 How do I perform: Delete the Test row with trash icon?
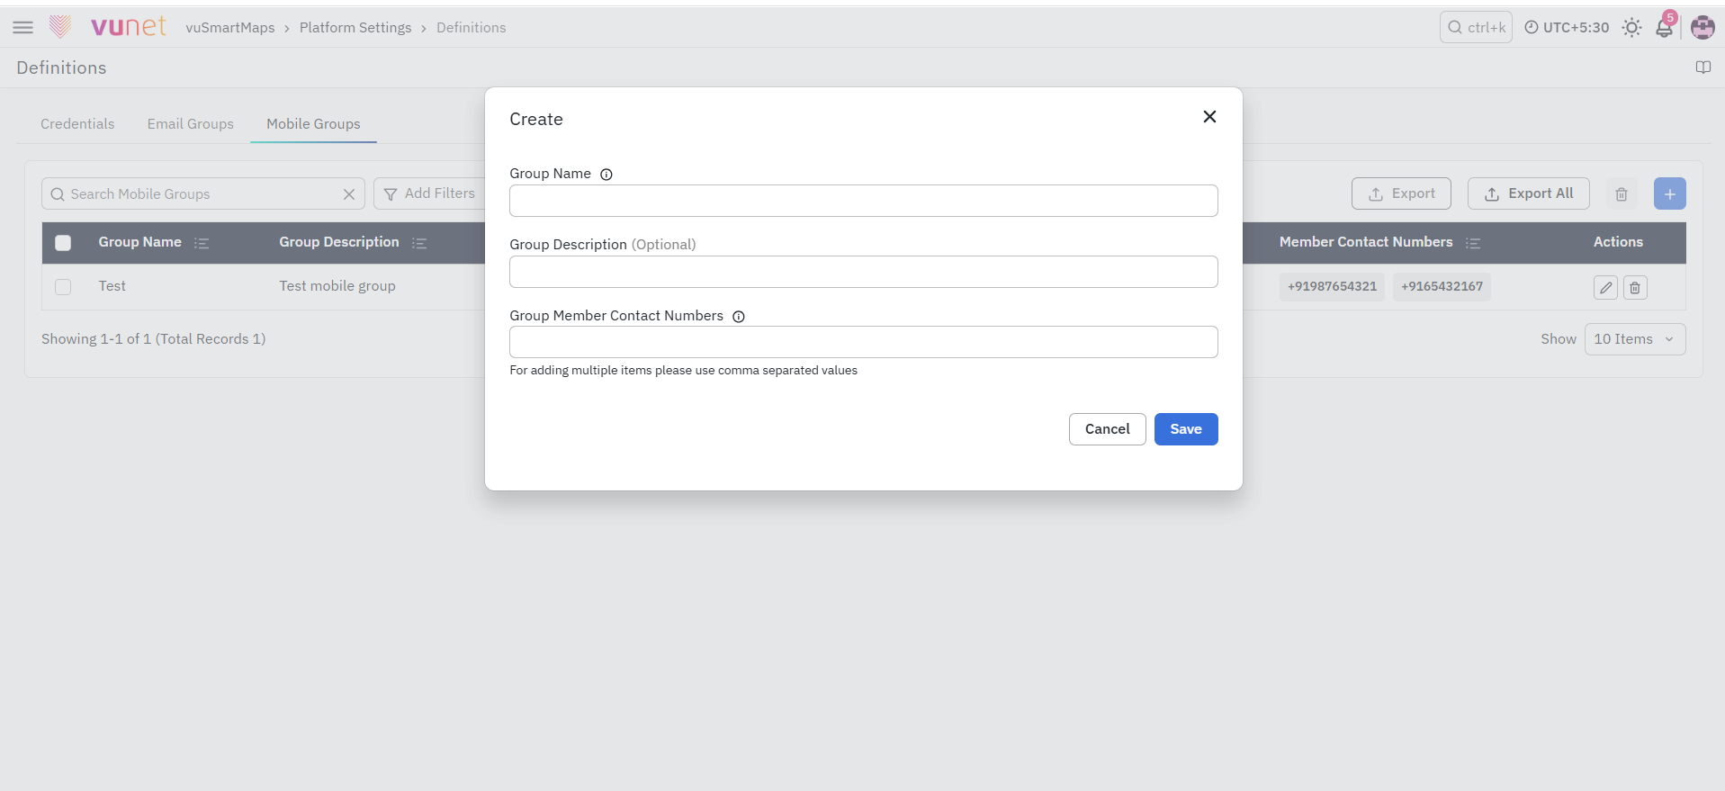pos(1635,288)
